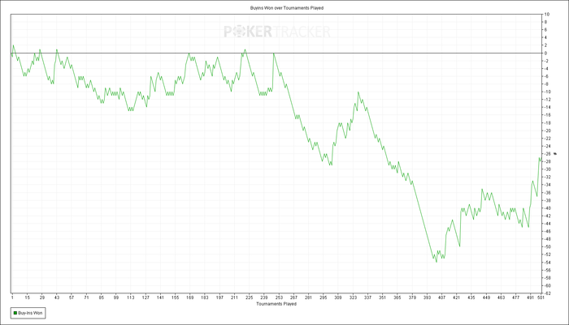Click x-axis tick label 197
The image size is (569, 325).
219,297
